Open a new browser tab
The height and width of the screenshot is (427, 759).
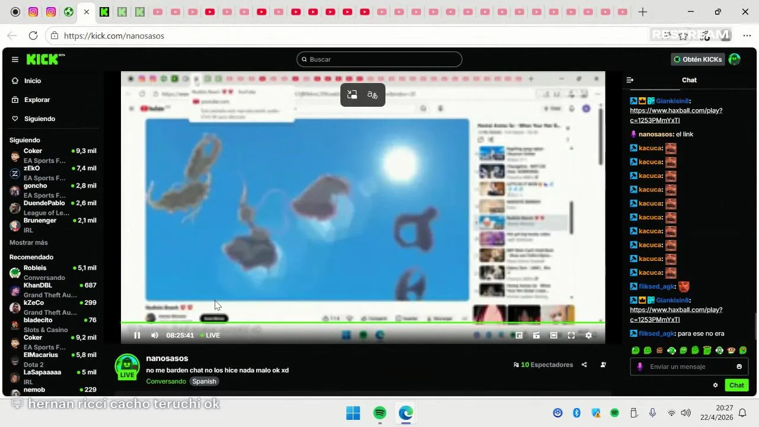pos(643,12)
